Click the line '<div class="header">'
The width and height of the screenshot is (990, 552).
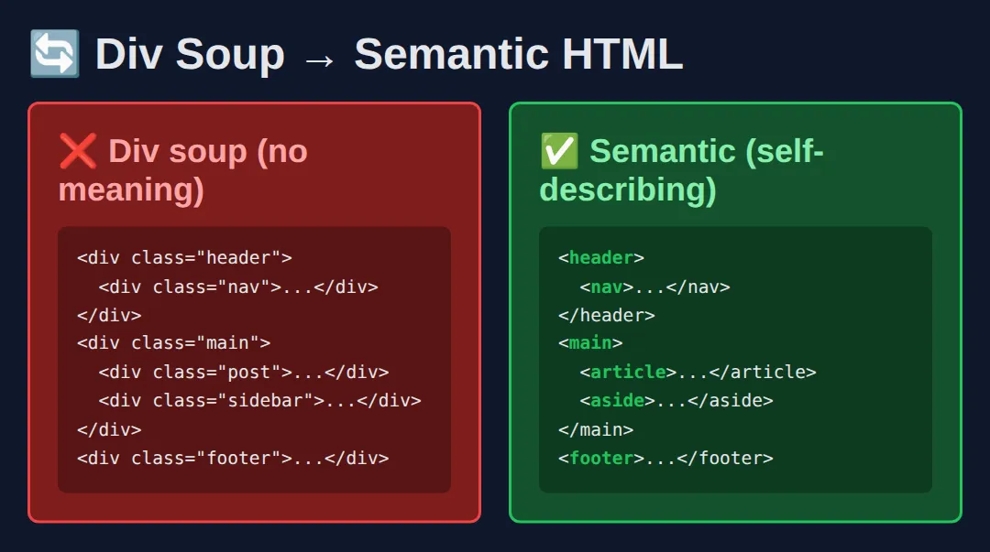[184, 257]
